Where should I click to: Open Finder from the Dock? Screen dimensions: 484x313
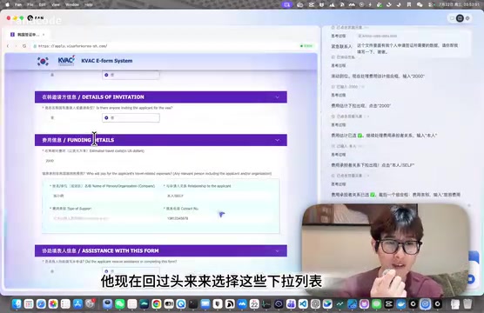(x=17, y=304)
